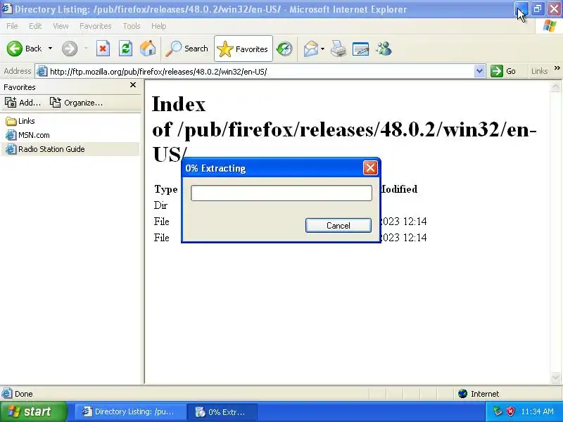
Task: Click the green Back arrow icon
Action: 14,49
